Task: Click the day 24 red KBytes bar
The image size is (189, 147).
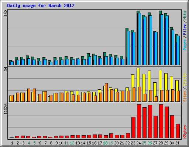Action: coord(139,121)
